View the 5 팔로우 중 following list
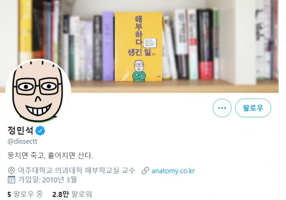Screen dimensions: 286x200 [25, 194]
